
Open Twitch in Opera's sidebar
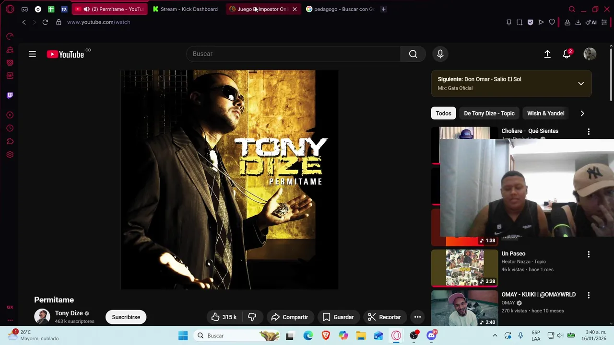tap(10, 95)
